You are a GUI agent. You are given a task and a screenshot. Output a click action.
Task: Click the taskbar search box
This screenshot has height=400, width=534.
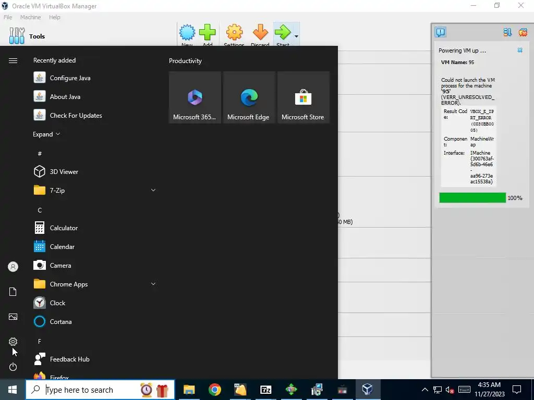point(100,390)
